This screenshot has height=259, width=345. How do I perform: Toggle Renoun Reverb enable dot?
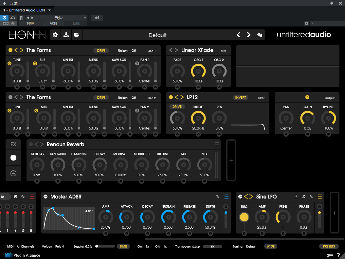tap(31, 144)
